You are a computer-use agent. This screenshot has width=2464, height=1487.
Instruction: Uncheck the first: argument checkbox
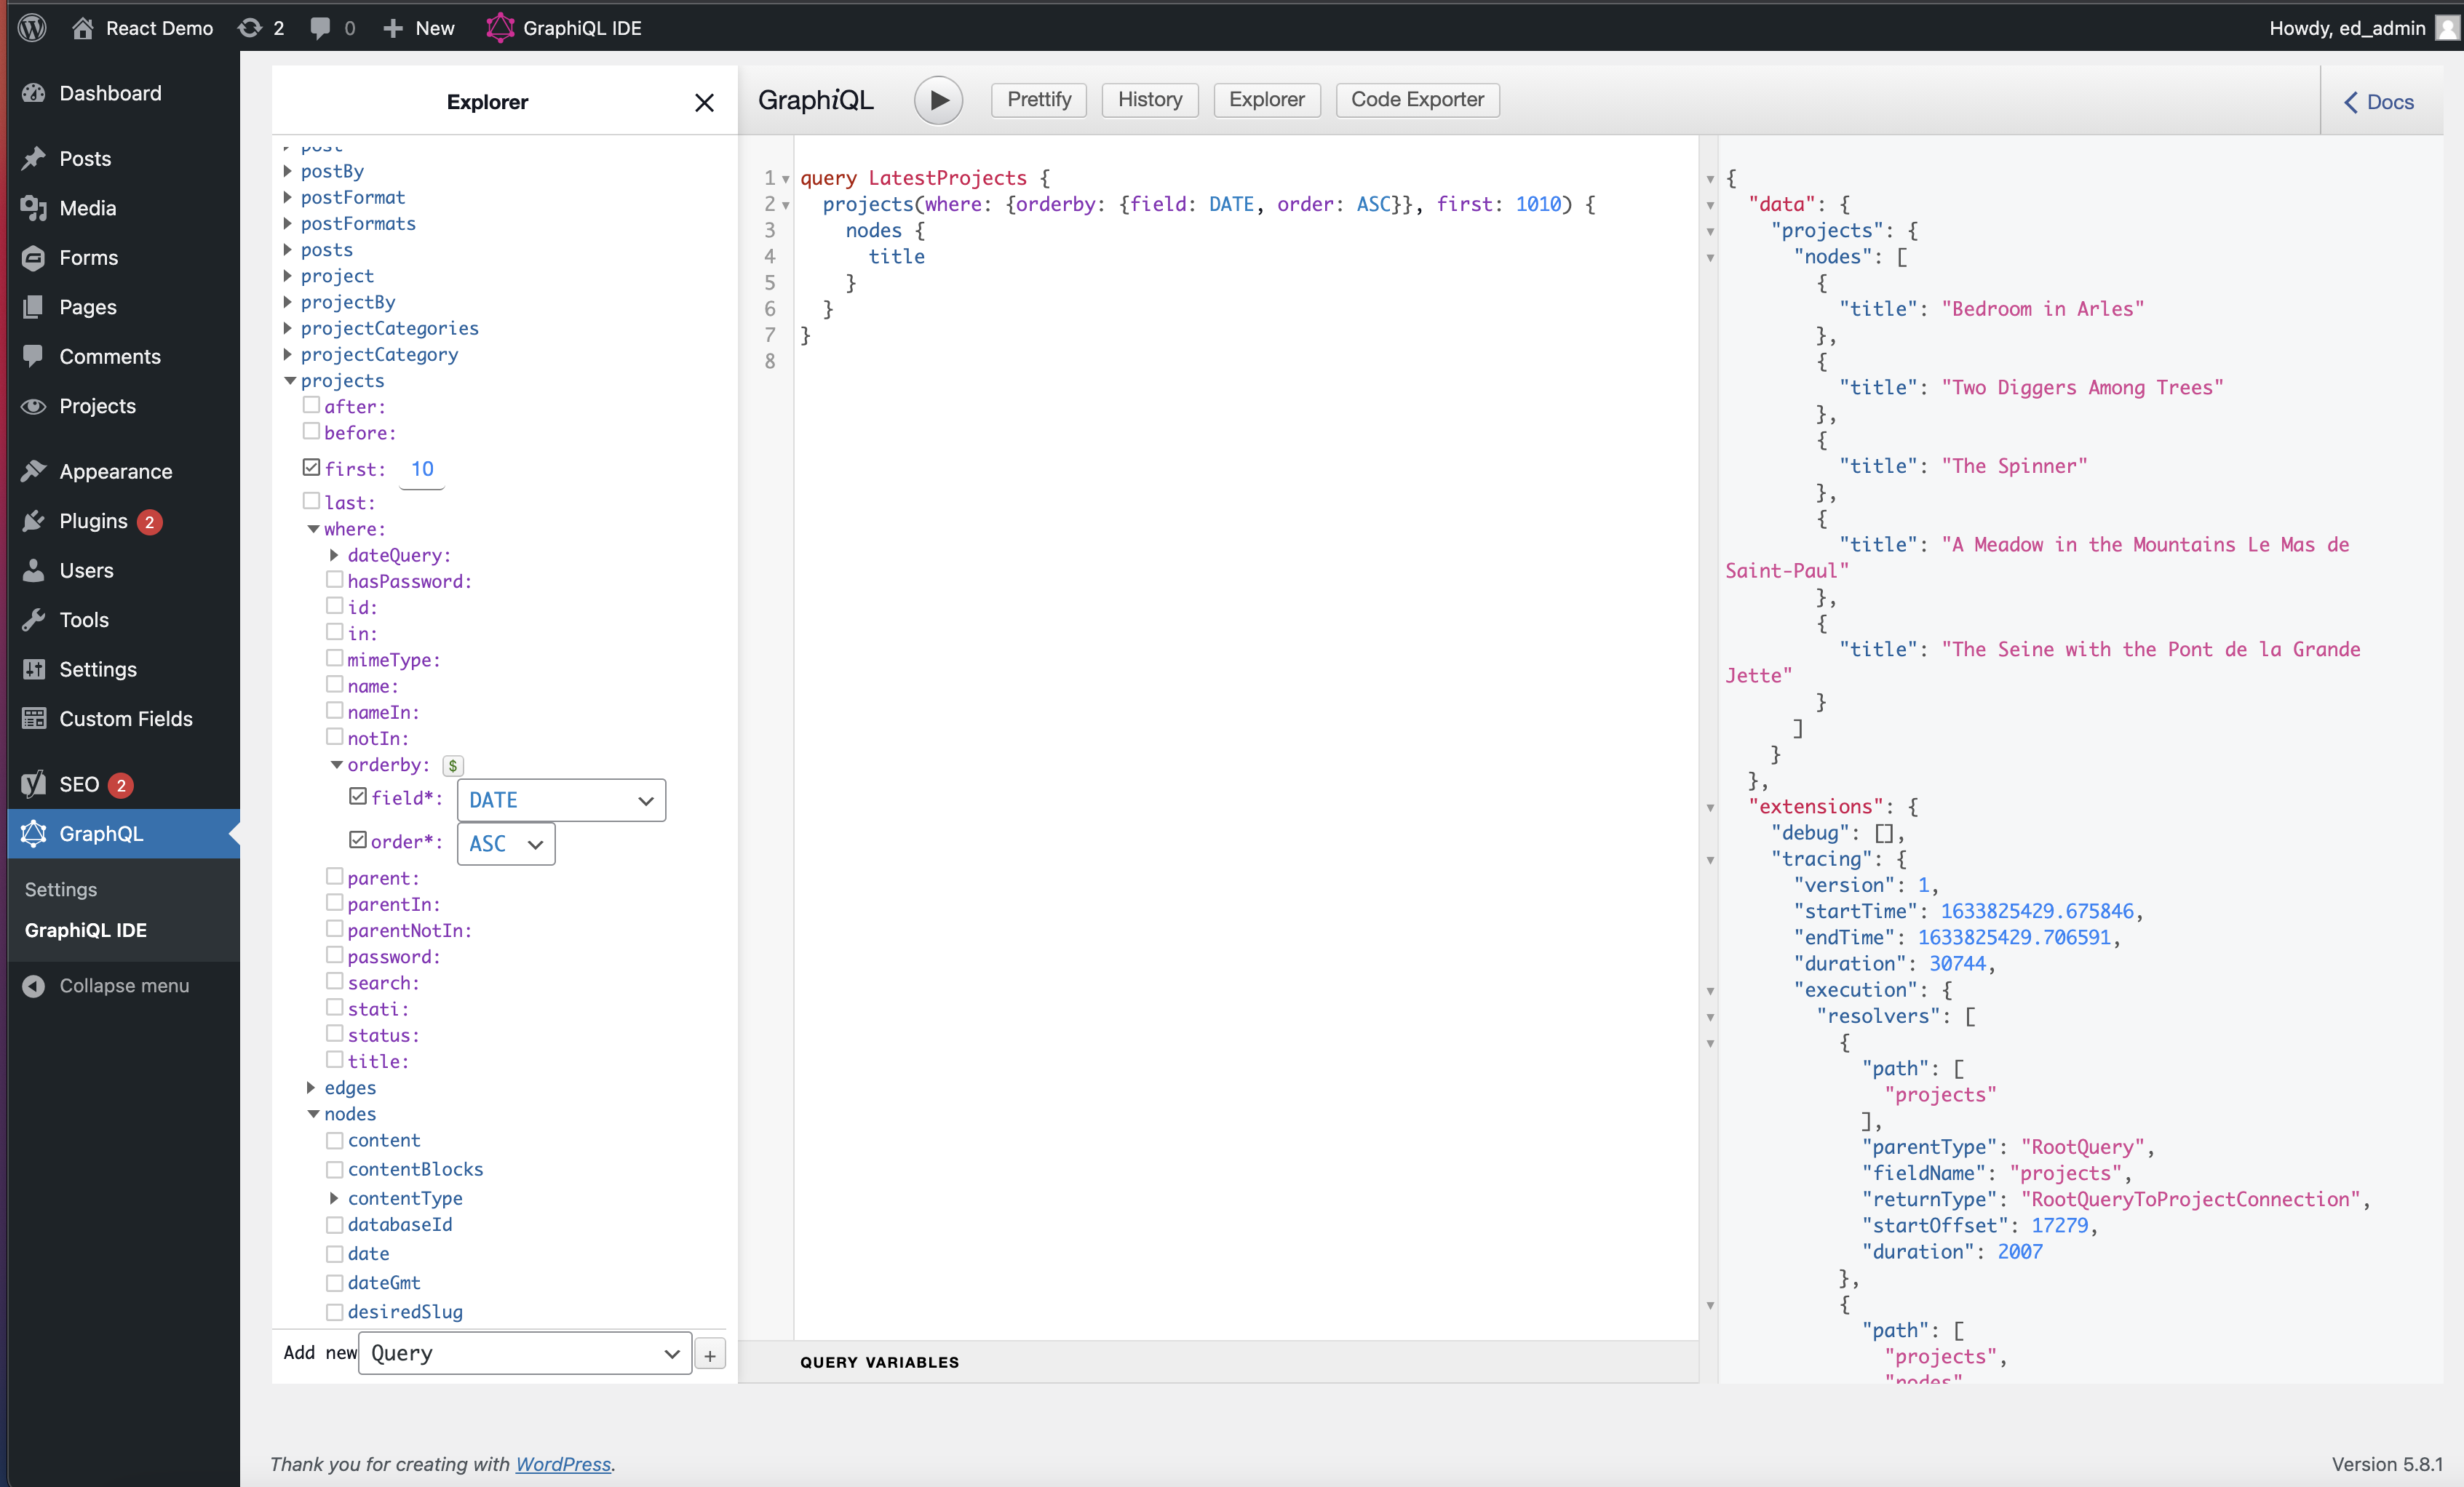click(x=312, y=467)
